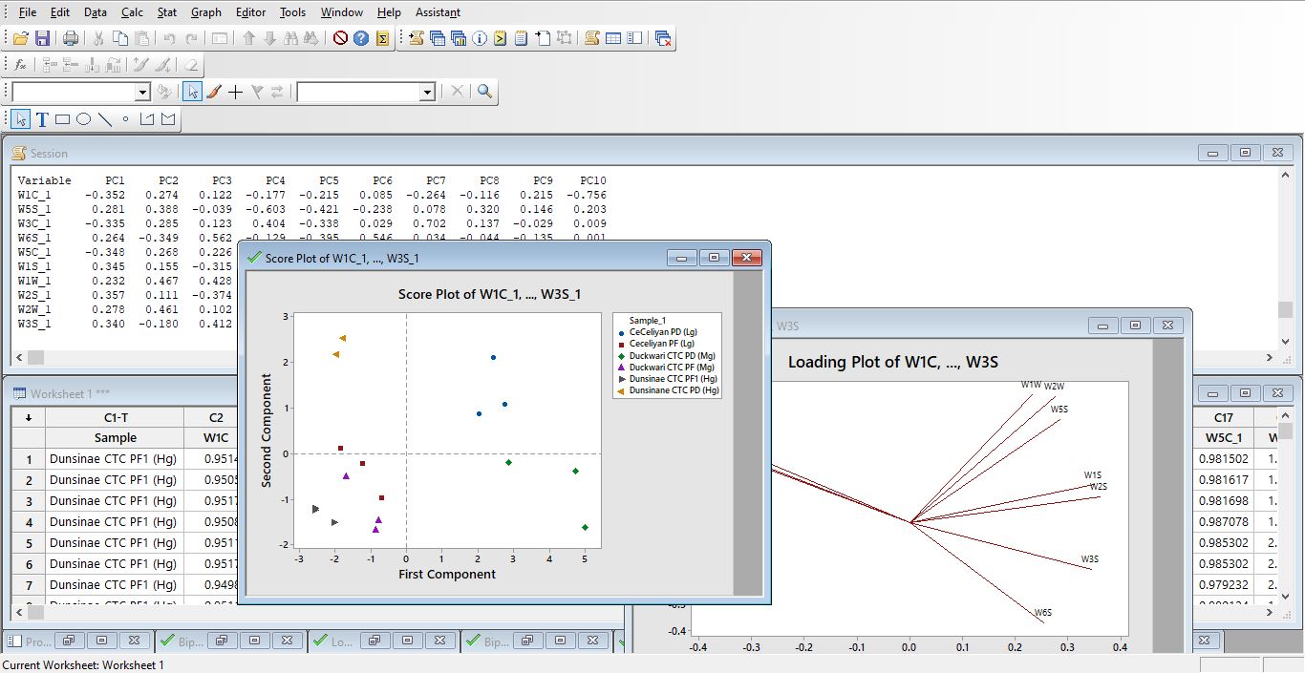Open the Stat menu
1305x673 pixels.
click(x=167, y=12)
